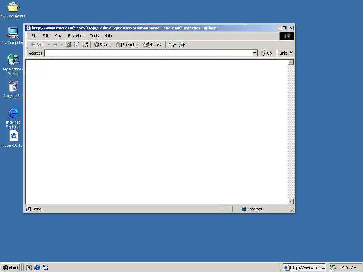Click the Forward arrow button
This screenshot has width=363, height=272.
pyautogui.click(x=55, y=45)
